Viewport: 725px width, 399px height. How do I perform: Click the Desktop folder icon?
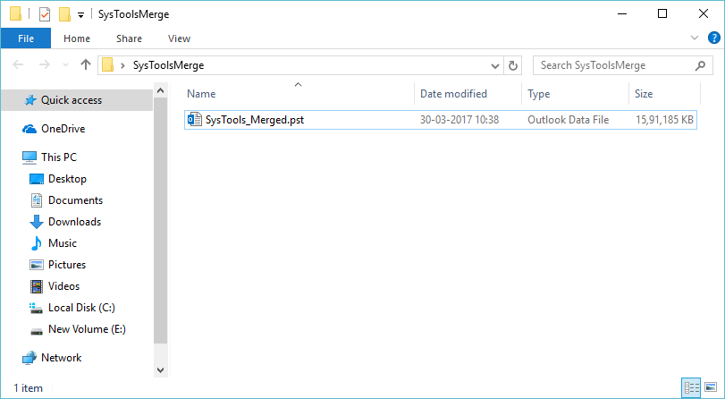(x=37, y=179)
